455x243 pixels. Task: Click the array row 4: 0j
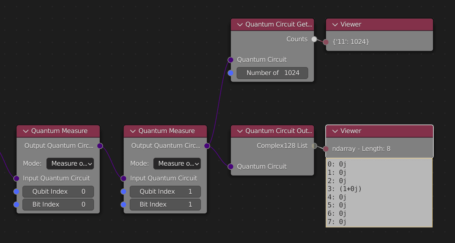coord(337,197)
